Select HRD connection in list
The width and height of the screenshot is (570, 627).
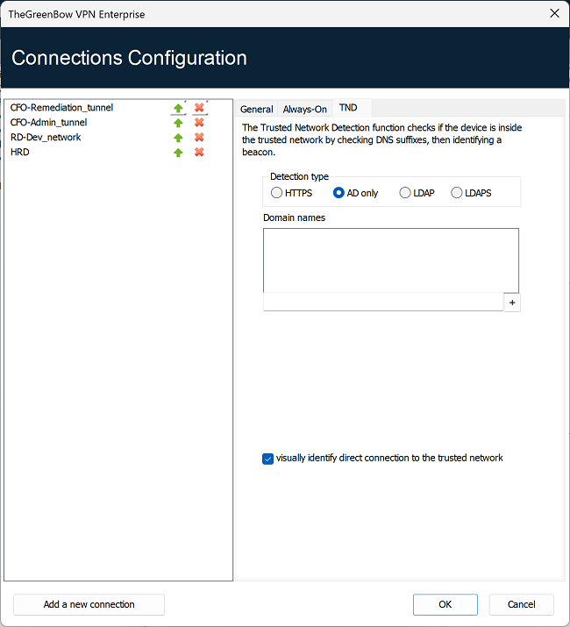click(x=19, y=152)
